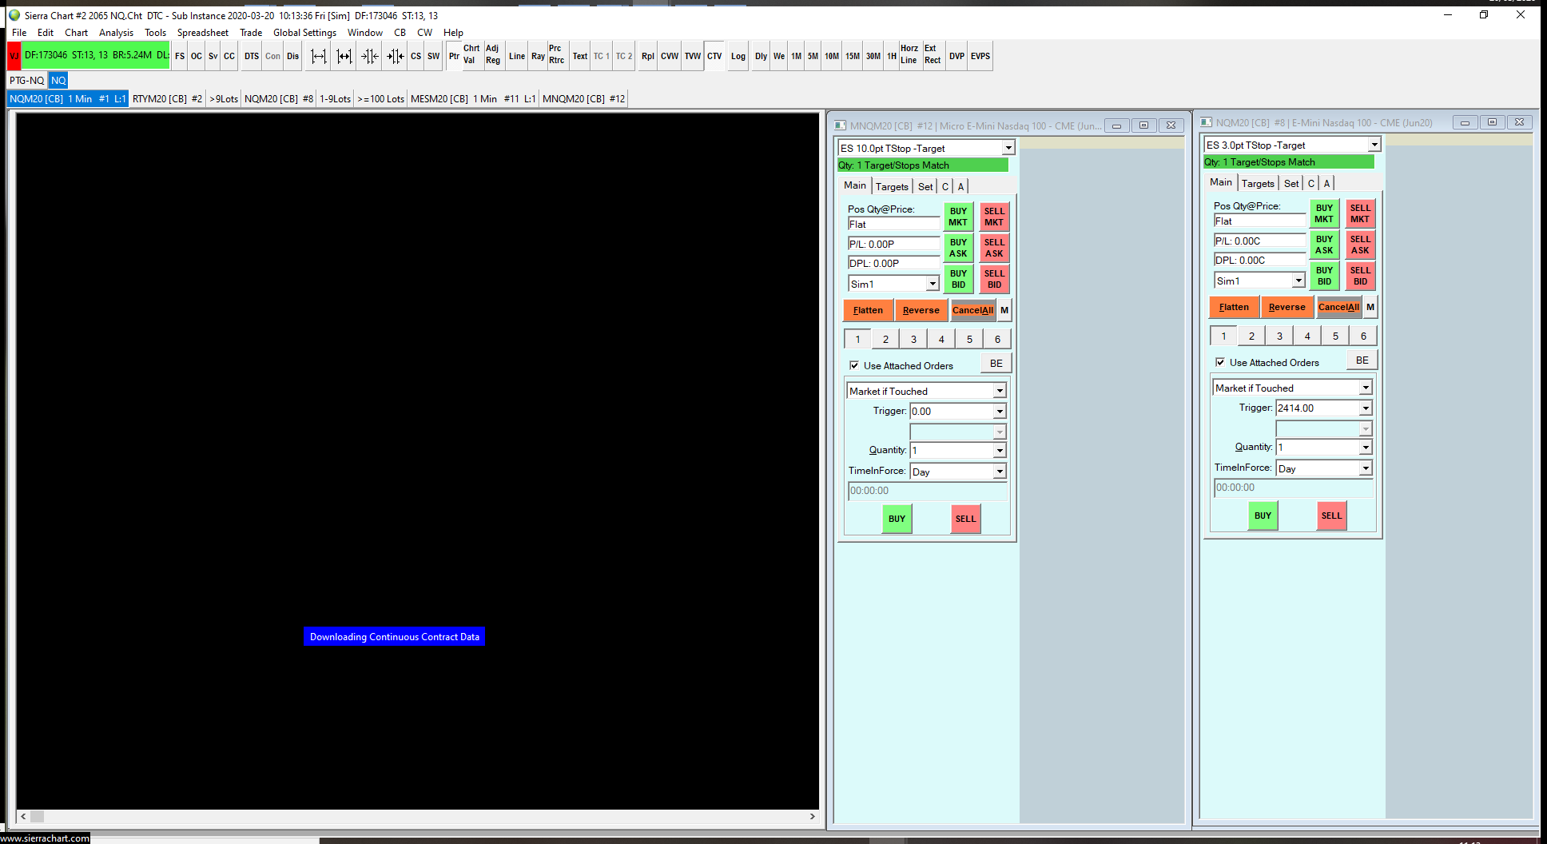Click the CVW toolbar button
1547x844 pixels.
click(x=670, y=56)
